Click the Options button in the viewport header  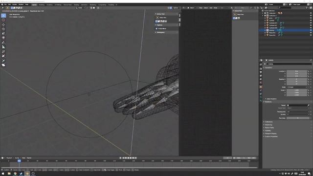[x=176, y=8]
